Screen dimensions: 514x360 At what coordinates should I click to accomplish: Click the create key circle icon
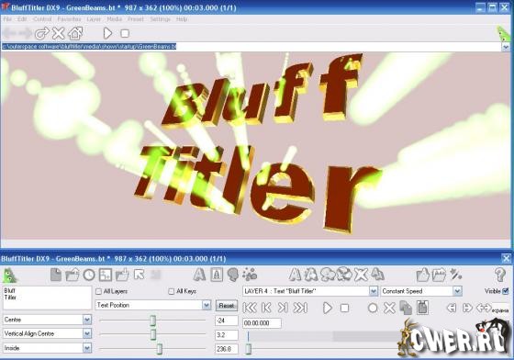pyautogui.click(x=373, y=308)
